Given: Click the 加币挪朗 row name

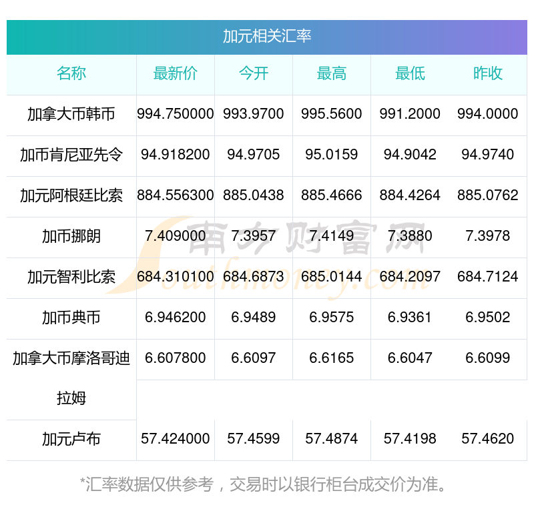Looking at the screenshot, I should pyautogui.click(x=71, y=236).
